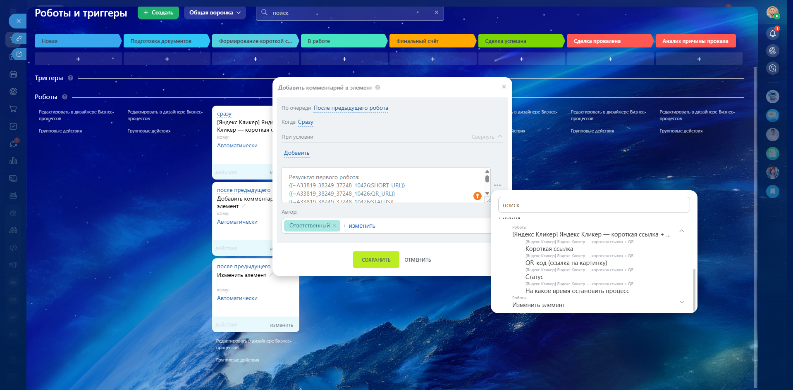Click Добавить to add a condition
Screen dimensions: 793x390
point(296,153)
